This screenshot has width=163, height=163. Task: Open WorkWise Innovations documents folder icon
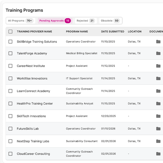click(158, 79)
